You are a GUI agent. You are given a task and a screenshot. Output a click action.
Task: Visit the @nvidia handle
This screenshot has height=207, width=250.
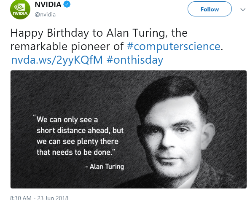click(45, 14)
